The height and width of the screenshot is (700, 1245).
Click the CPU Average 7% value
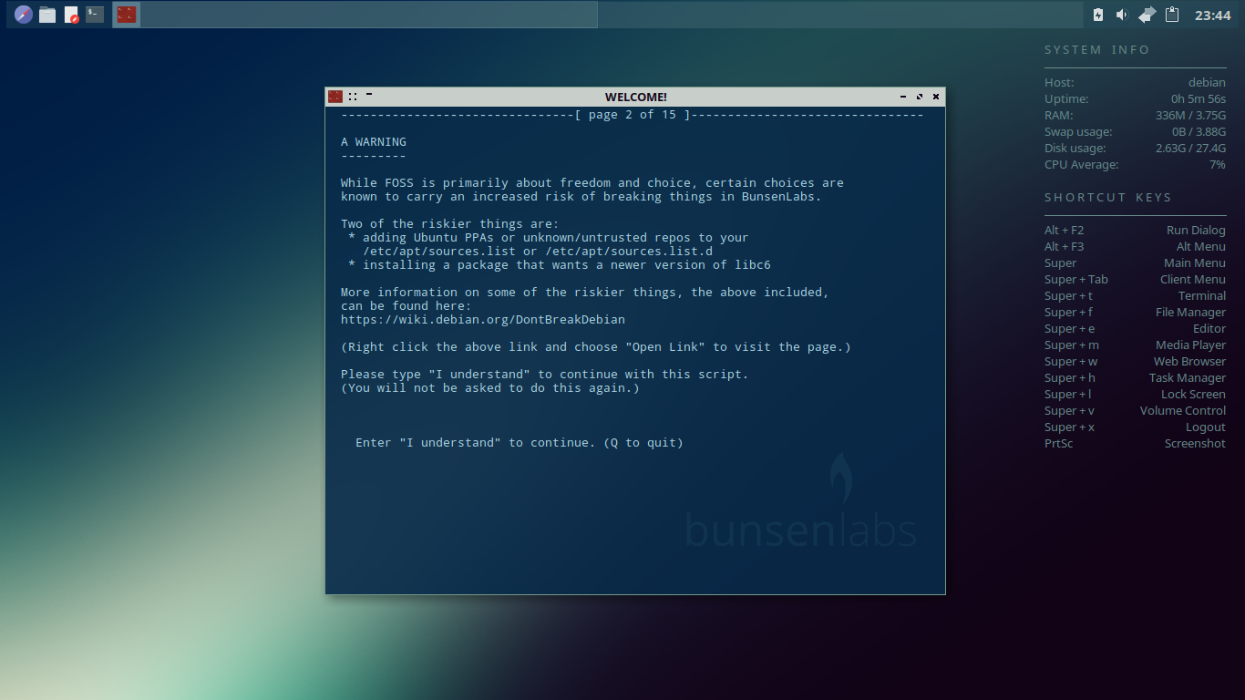1218,165
